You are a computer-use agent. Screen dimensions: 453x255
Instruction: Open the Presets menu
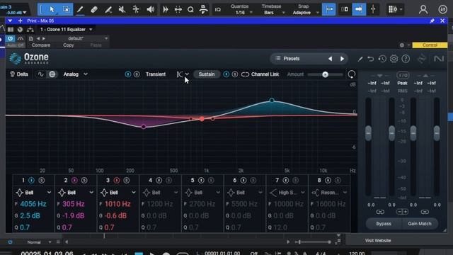point(291,59)
